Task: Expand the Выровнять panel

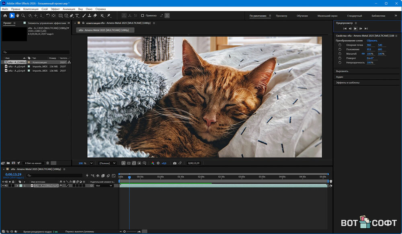Action: pyautogui.click(x=343, y=71)
